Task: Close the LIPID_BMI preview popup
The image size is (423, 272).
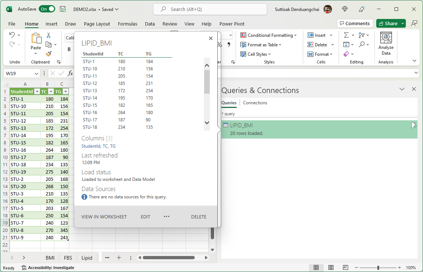Action: click(x=211, y=38)
